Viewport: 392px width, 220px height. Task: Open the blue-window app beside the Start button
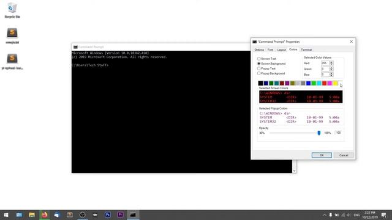19,215
